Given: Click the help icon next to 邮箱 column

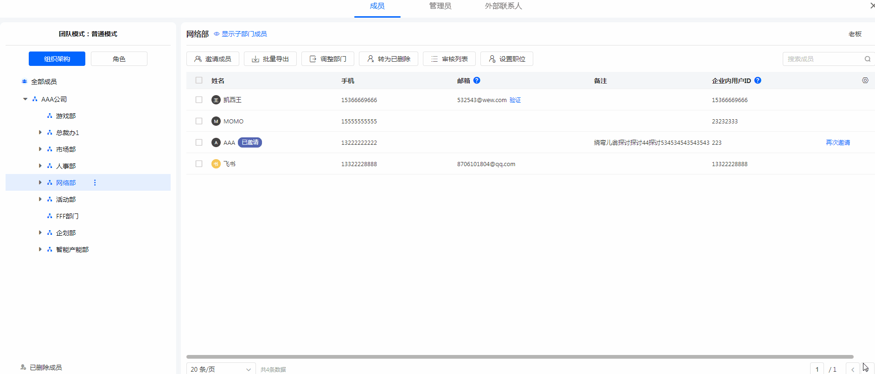Looking at the screenshot, I should tap(477, 80).
